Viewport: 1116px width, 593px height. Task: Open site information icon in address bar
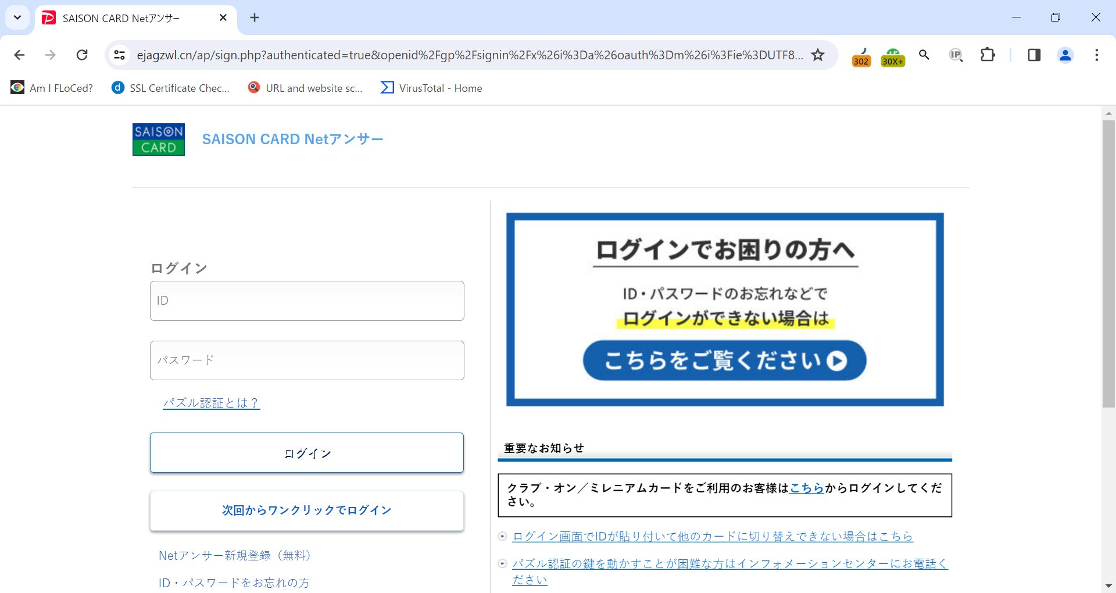[119, 55]
